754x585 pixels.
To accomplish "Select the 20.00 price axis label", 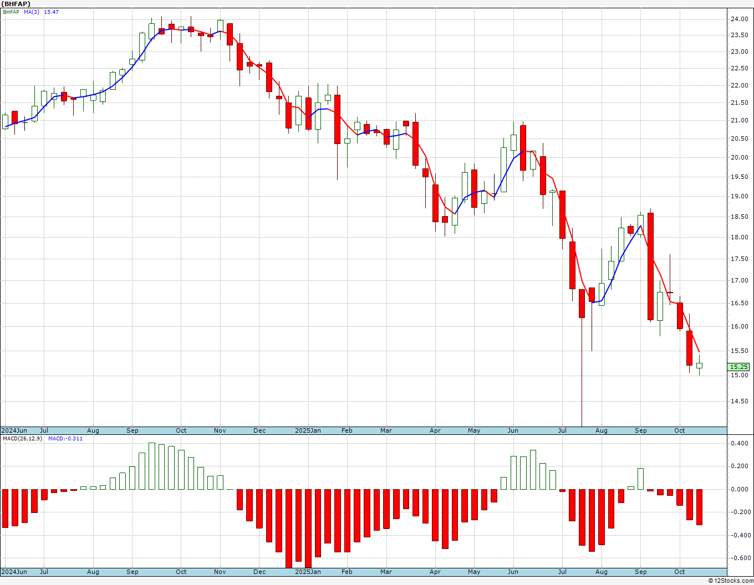I will (740, 157).
